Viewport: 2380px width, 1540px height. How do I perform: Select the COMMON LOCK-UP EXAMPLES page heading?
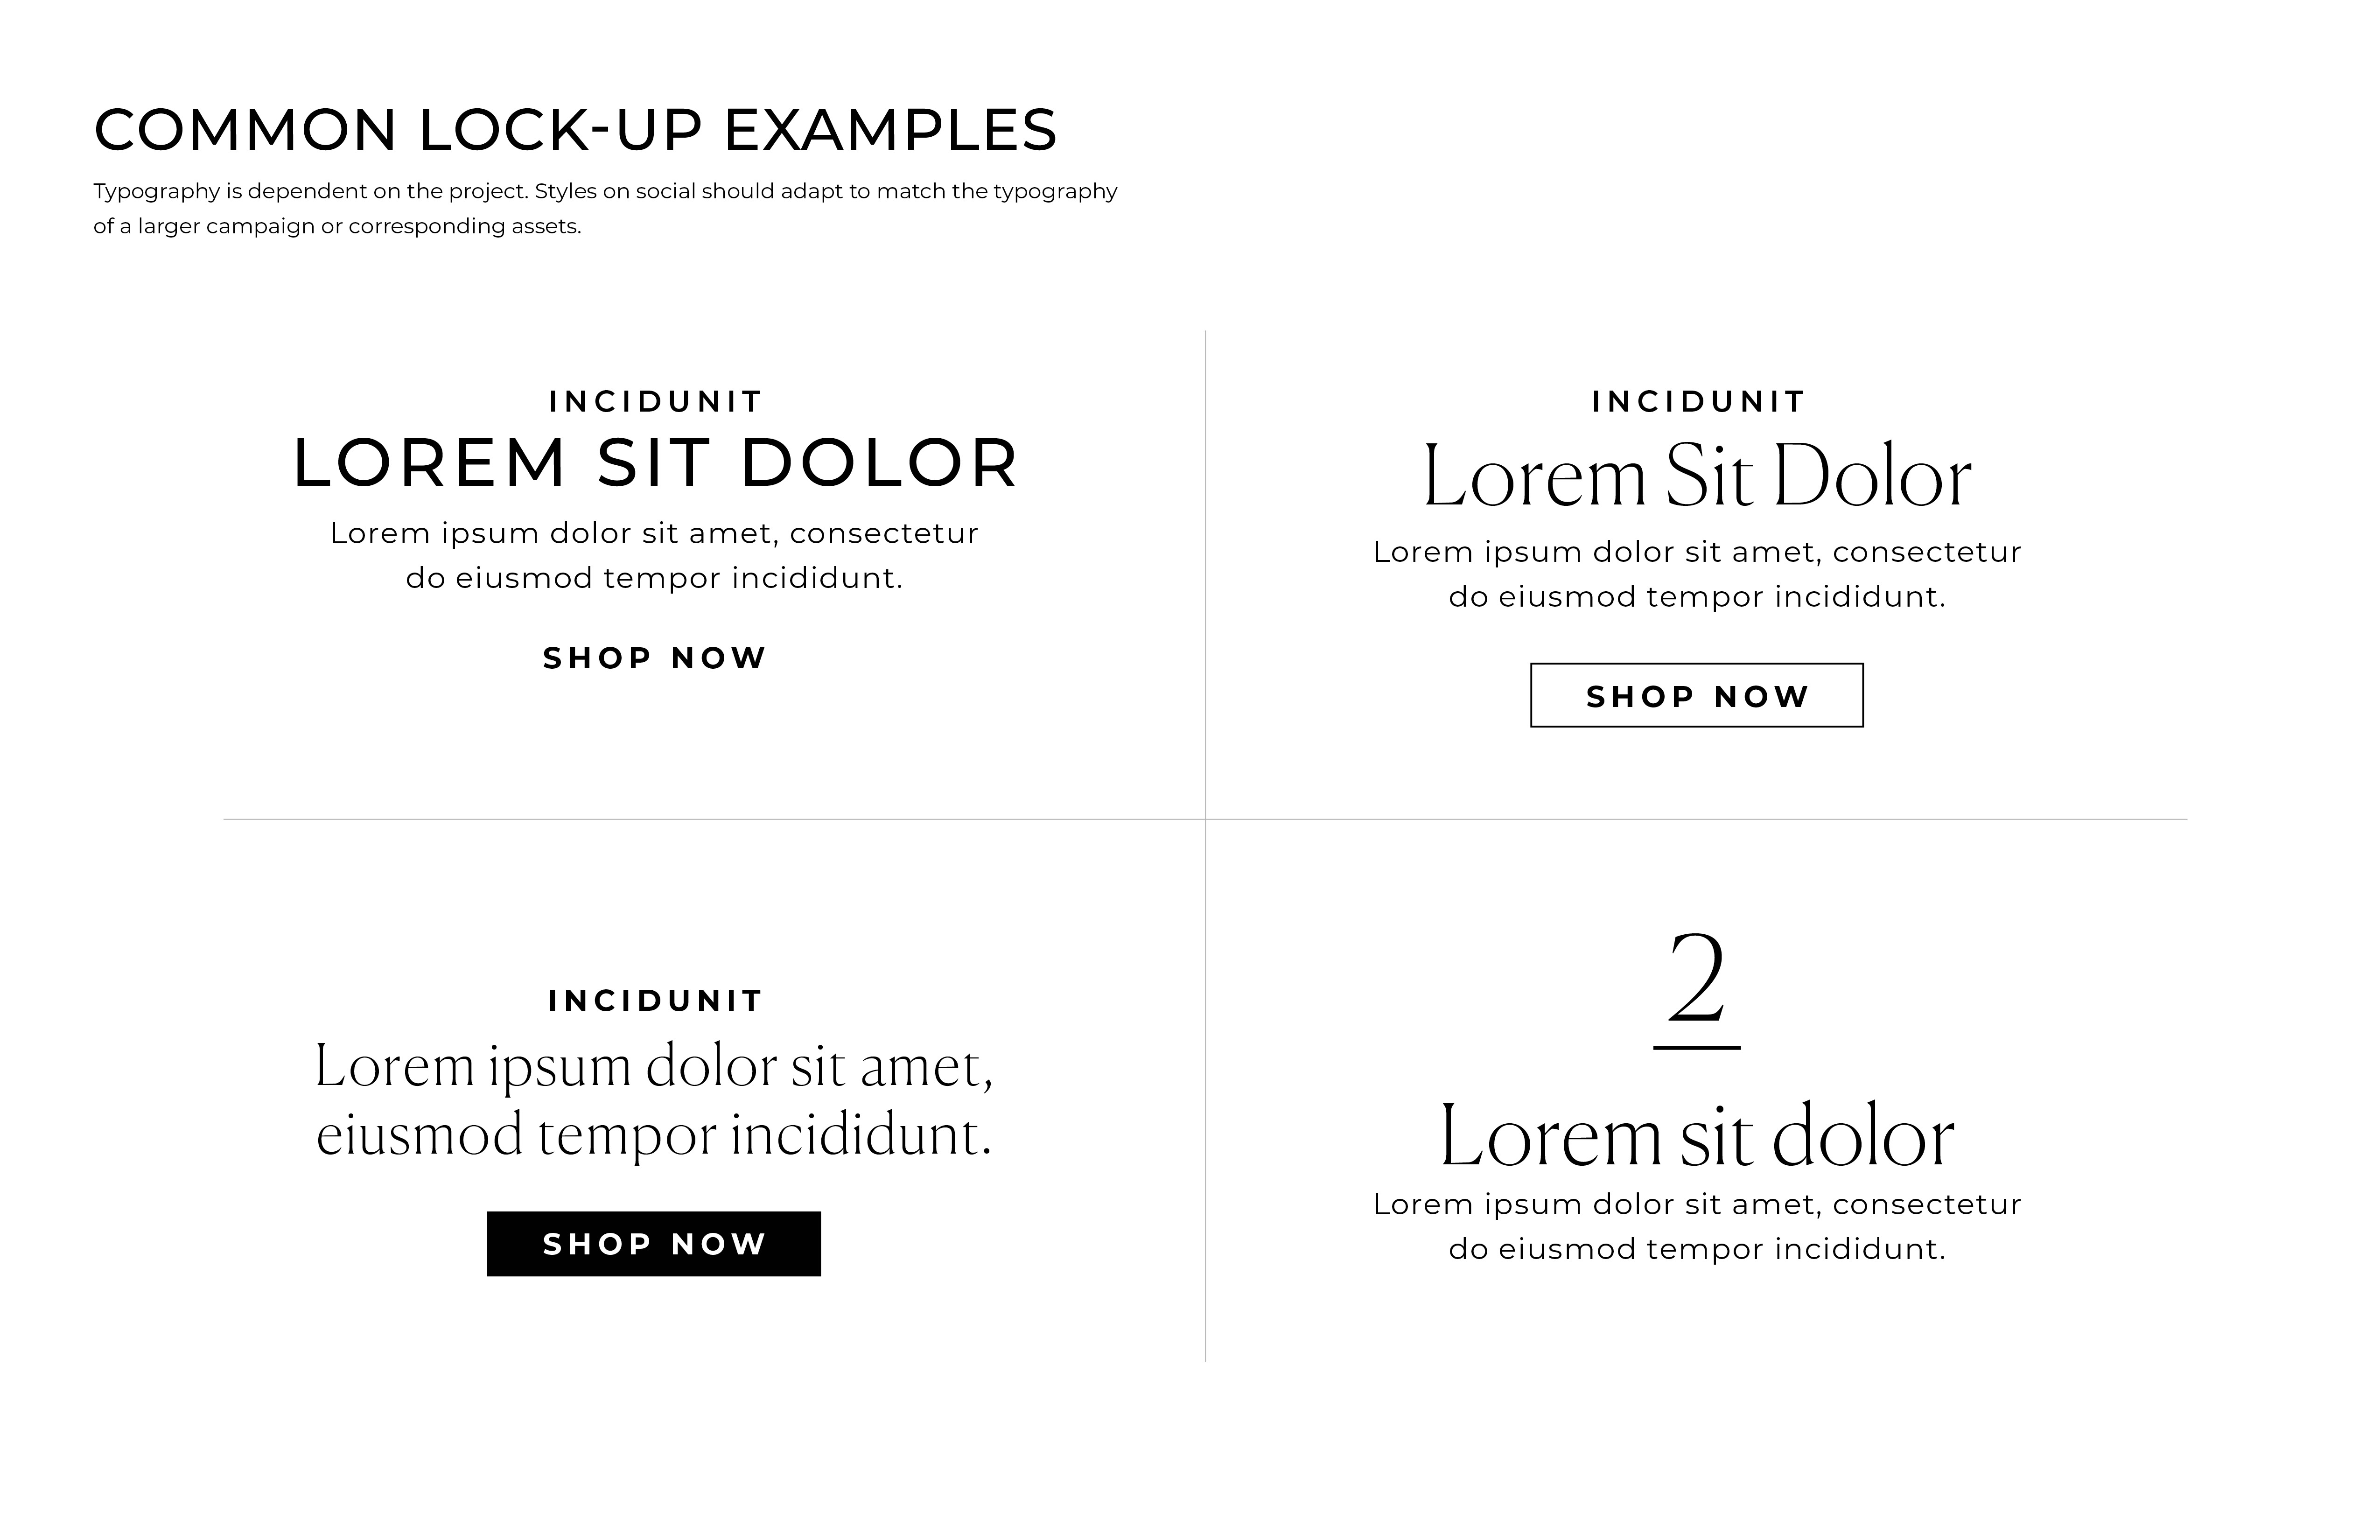pyautogui.click(x=575, y=130)
